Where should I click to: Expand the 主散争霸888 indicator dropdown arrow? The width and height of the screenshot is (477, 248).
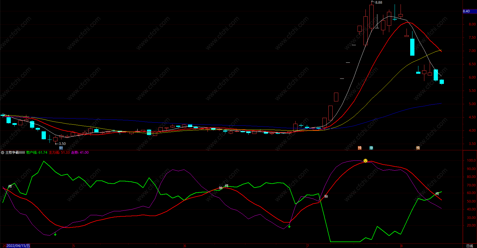pos(3,153)
